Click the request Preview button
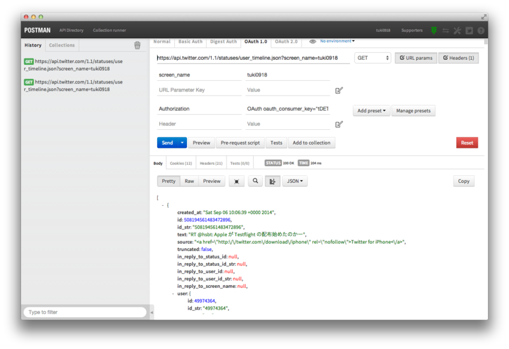The width and height of the screenshot is (509, 349). 201,143
